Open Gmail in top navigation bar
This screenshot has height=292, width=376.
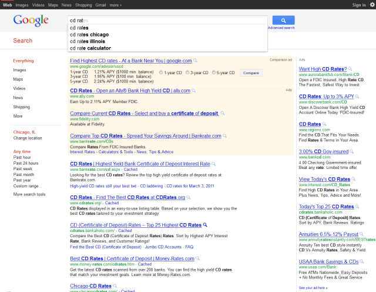click(x=100, y=5)
